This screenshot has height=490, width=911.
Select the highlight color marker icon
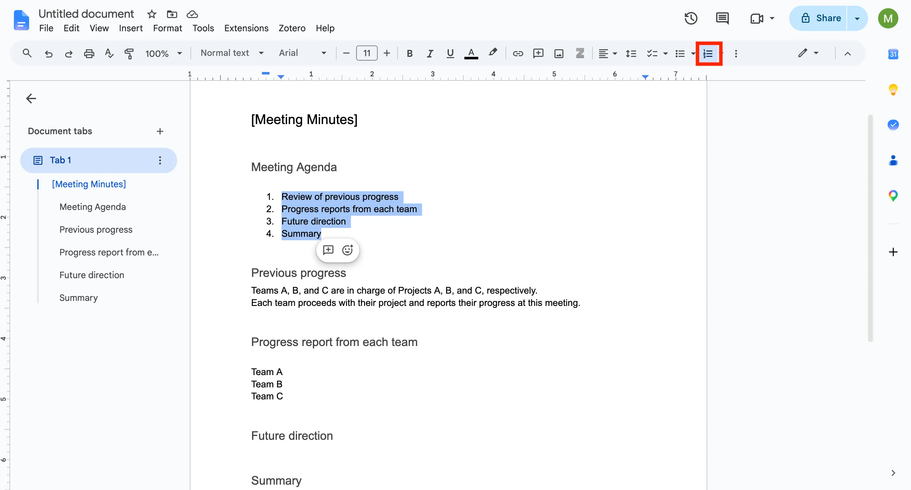pos(493,53)
